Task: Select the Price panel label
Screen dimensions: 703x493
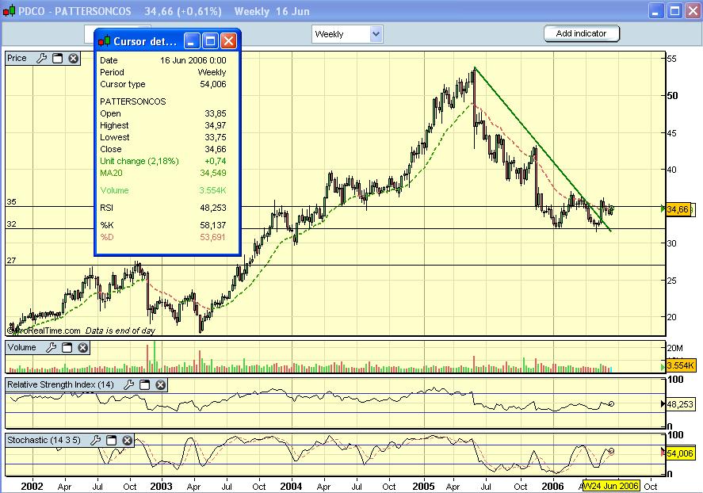Action: (17, 59)
